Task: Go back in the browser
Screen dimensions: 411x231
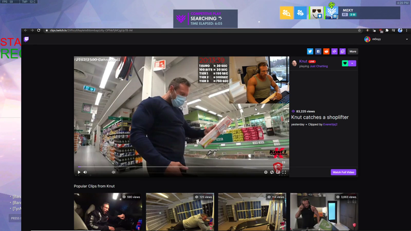Action: click(x=26, y=30)
